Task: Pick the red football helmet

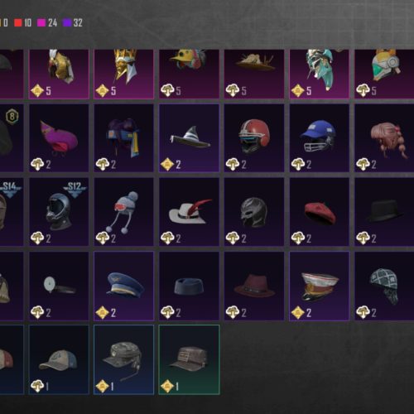Action: pyautogui.click(x=254, y=138)
